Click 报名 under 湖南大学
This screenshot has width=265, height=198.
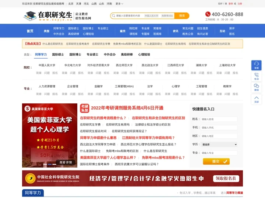(209, 73)
